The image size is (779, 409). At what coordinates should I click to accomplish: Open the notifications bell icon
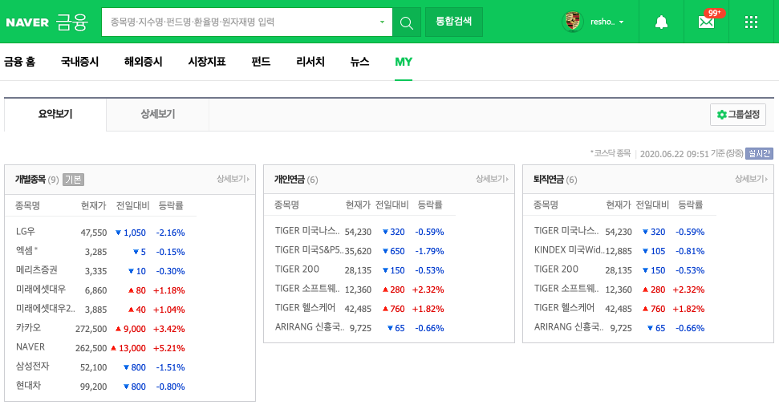[x=661, y=22]
